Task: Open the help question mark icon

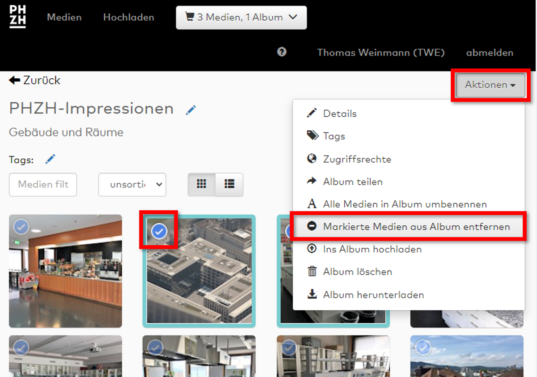Action: pyautogui.click(x=282, y=52)
